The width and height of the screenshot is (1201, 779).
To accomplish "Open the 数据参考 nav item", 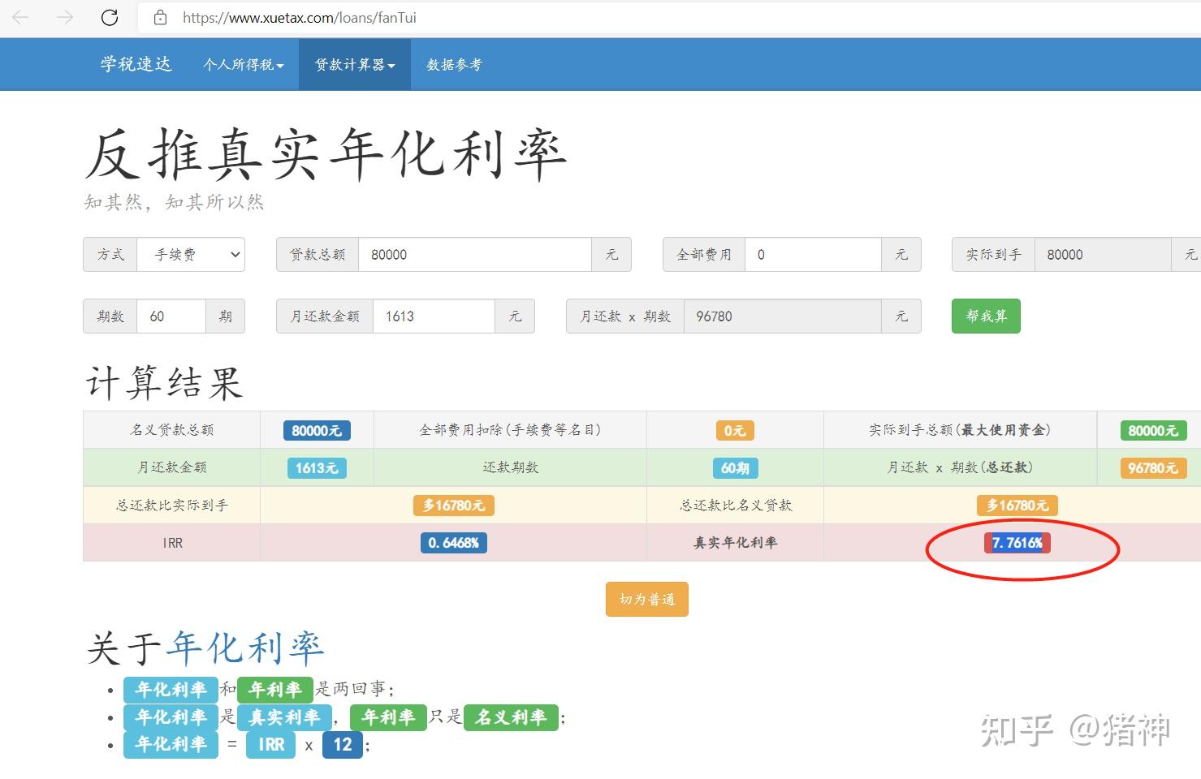I will [454, 64].
